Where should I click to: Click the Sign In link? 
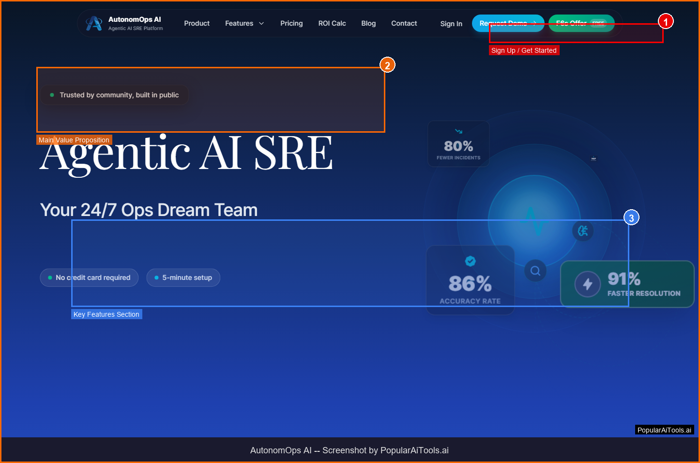pos(451,24)
